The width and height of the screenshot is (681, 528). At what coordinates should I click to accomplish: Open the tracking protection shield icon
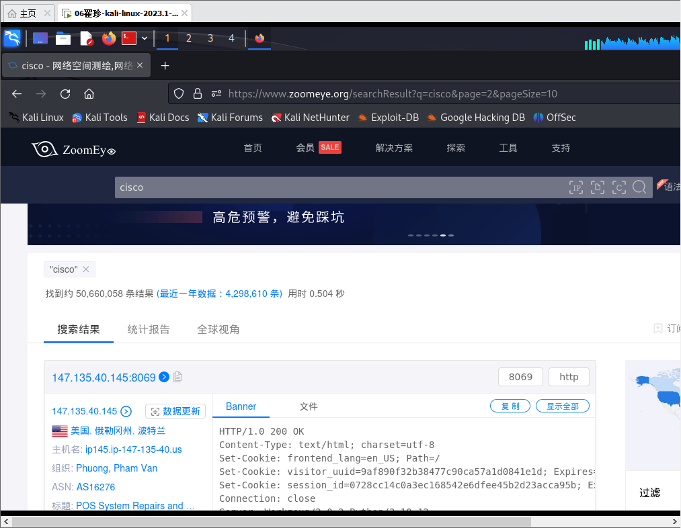[179, 94]
